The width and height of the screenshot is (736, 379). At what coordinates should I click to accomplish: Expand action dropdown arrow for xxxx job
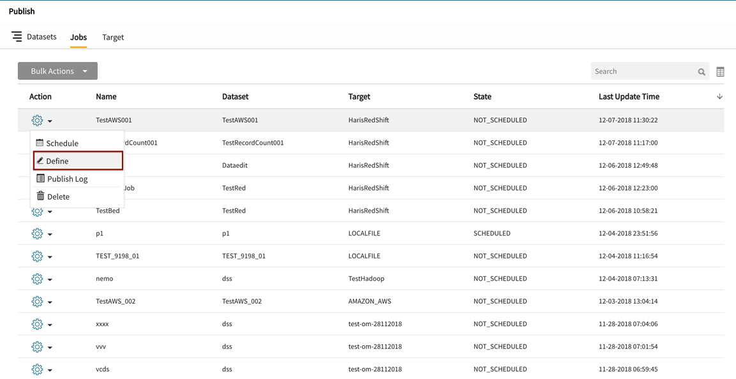50,325
